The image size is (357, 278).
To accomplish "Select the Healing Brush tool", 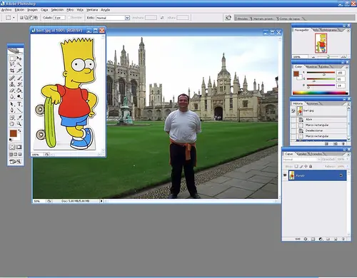I will point(12,78).
